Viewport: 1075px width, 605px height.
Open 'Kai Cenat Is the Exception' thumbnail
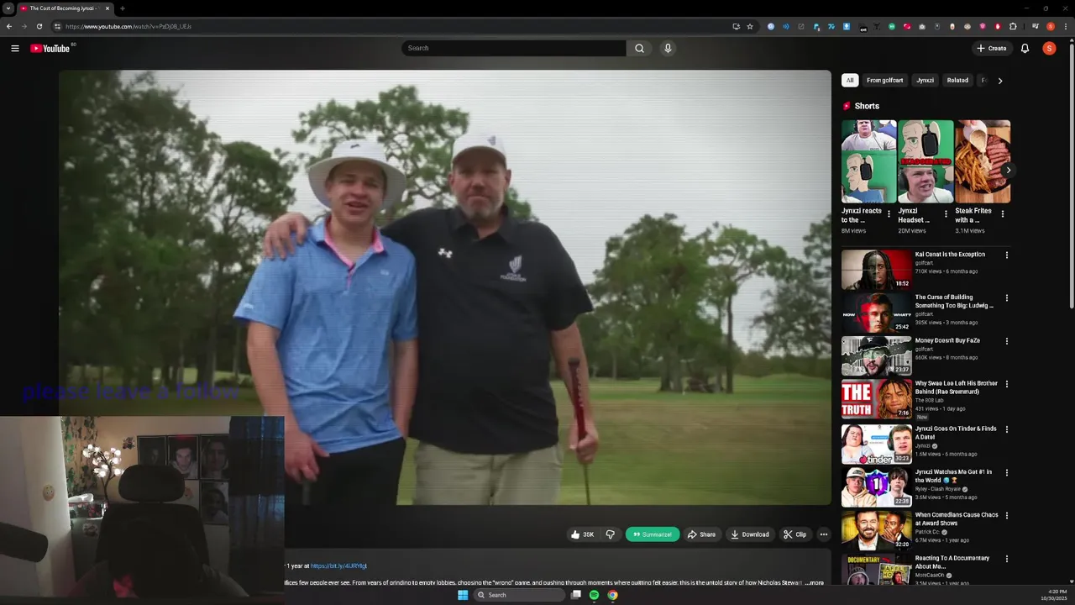[x=876, y=269]
